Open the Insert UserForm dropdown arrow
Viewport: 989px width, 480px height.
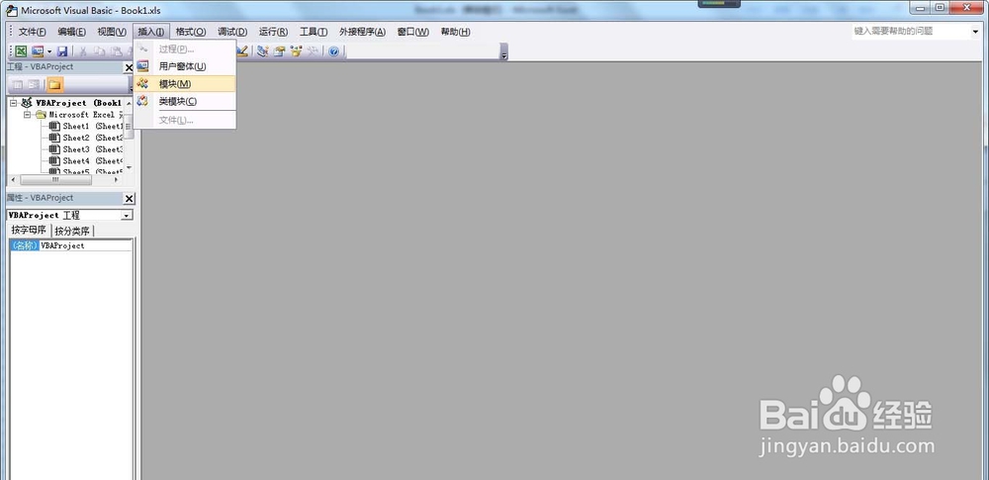point(49,51)
